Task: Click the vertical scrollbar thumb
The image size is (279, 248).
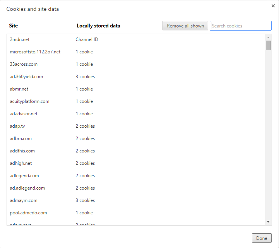Action: (x=268, y=46)
